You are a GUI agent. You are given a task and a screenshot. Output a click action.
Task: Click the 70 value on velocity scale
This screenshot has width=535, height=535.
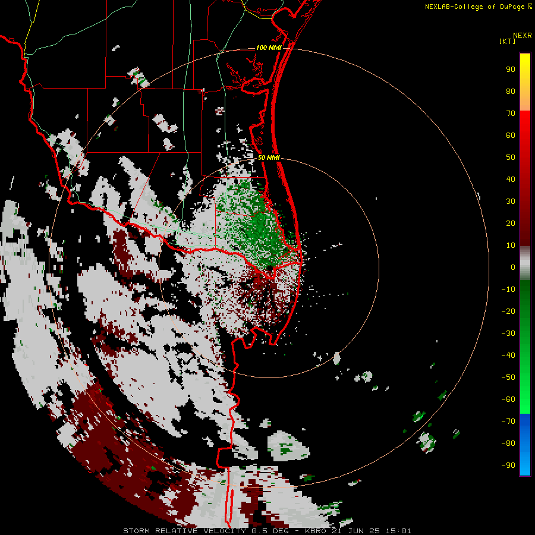(511, 114)
